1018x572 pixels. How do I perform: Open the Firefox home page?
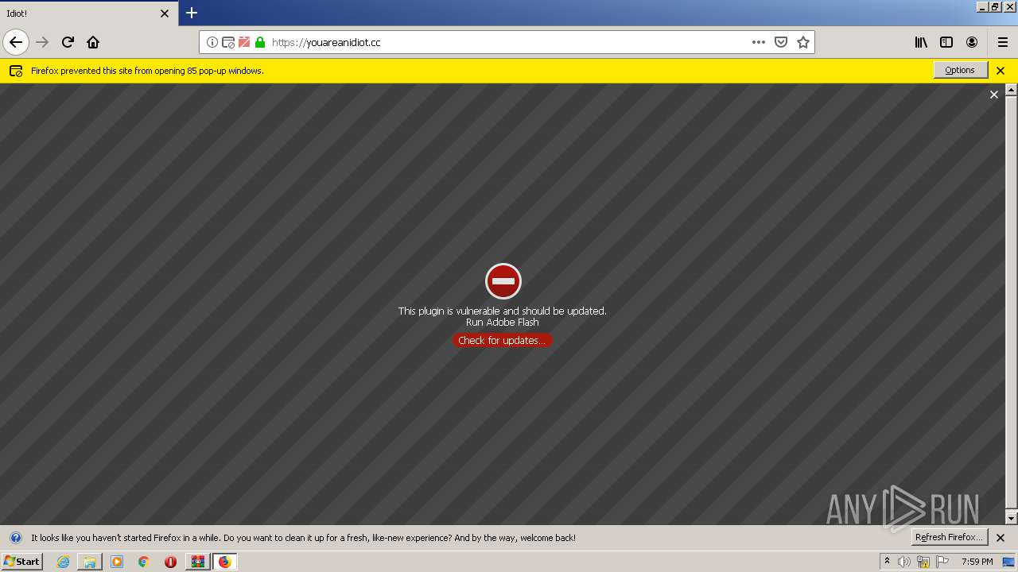[x=93, y=42]
